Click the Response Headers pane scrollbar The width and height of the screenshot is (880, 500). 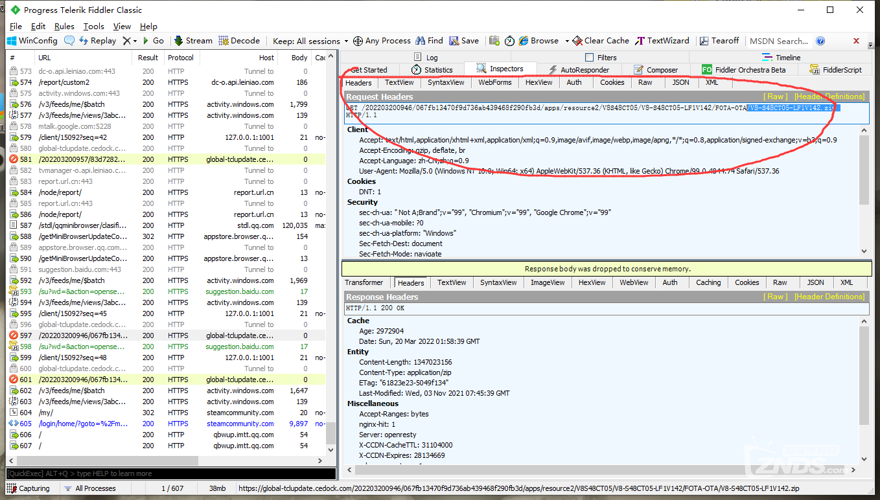tap(864, 389)
